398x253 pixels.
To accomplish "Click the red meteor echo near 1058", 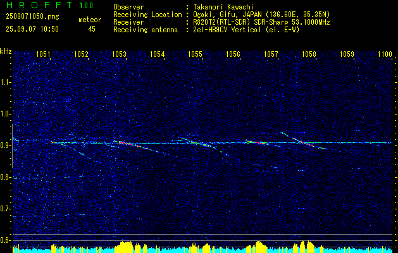I will click(x=302, y=142).
